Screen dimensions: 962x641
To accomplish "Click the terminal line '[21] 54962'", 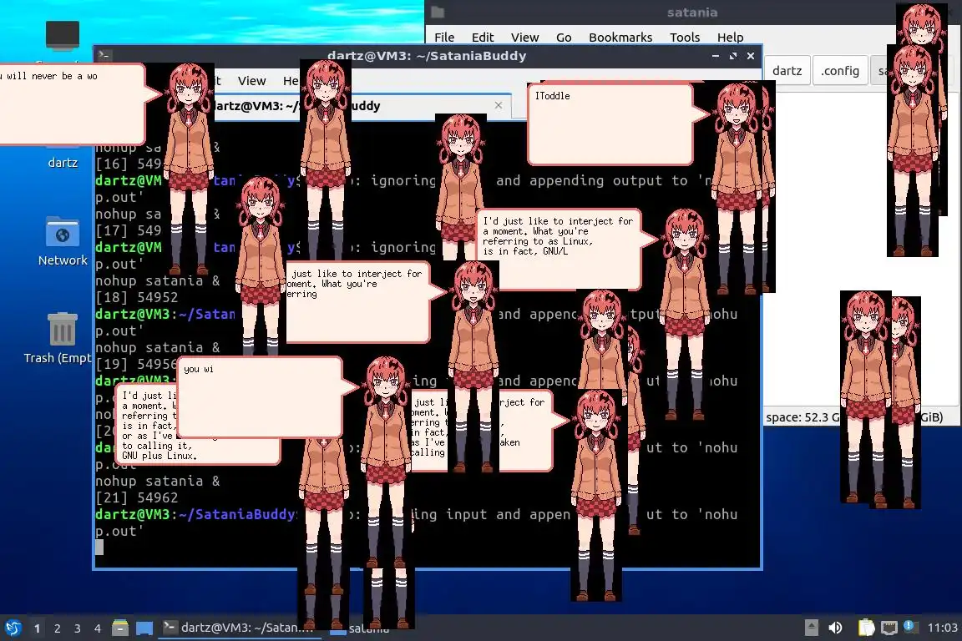I will click(x=136, y=498).
